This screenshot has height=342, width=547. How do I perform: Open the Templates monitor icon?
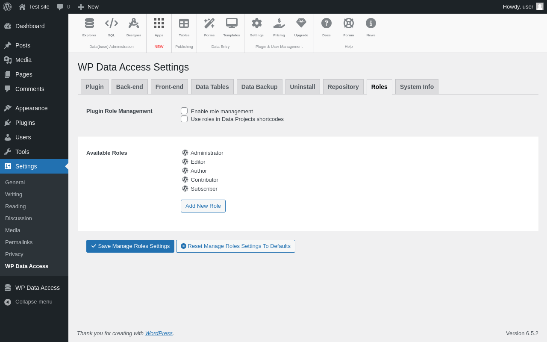pyautogui.click(x=232, y=24)
